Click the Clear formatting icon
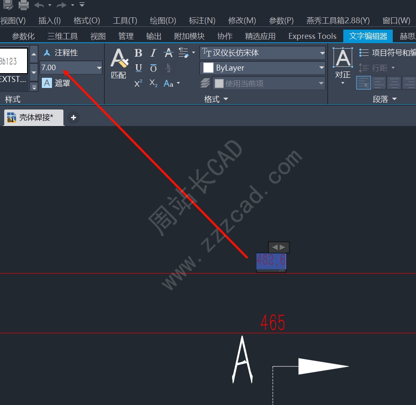The height and width of the screenshot is (405, 416). tap(183, 53)
